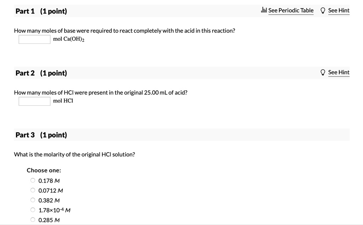Click the lightbulb hint icon in Part 2
Image resolution: width=363 pixels, height=225 pixels.
tap(323, 72)
